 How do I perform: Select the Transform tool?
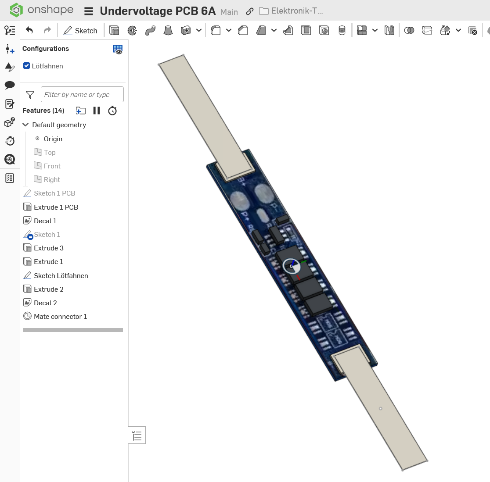click(445, 31)
